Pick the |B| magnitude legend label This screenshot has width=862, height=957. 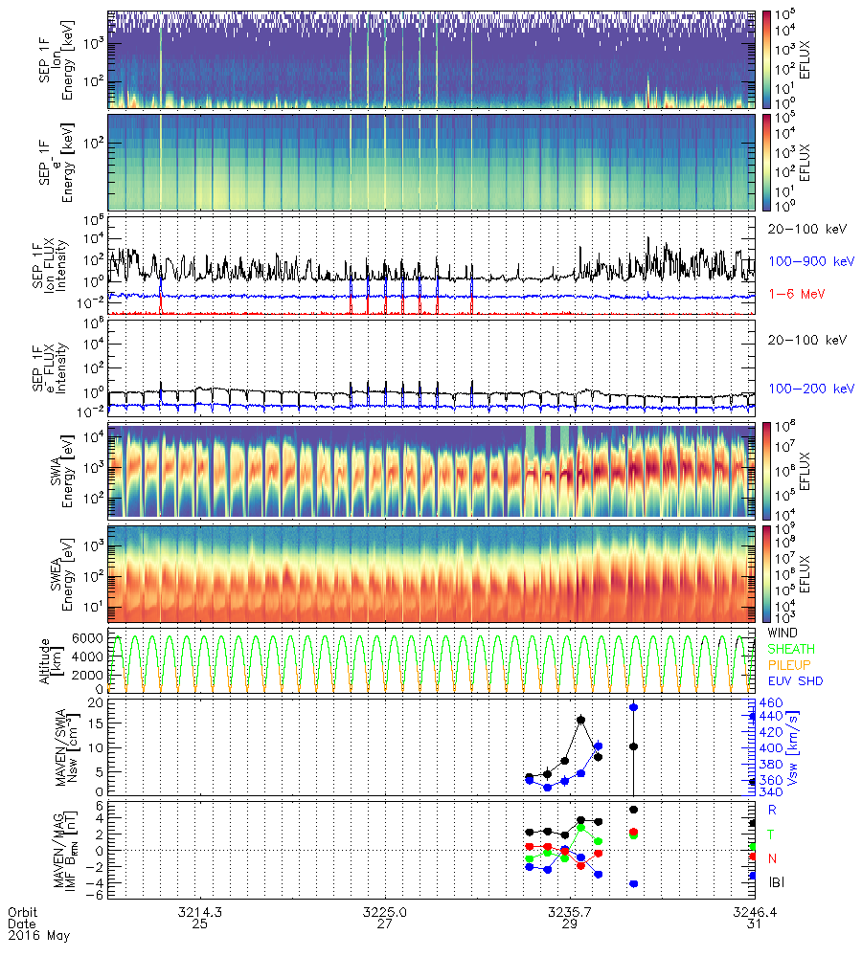[775, 880]
